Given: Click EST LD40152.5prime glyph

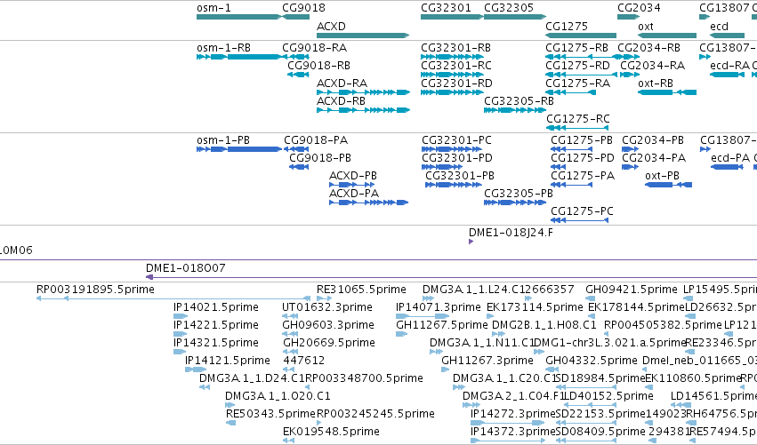Looking at the screenshot, I should tap(590, 405).
